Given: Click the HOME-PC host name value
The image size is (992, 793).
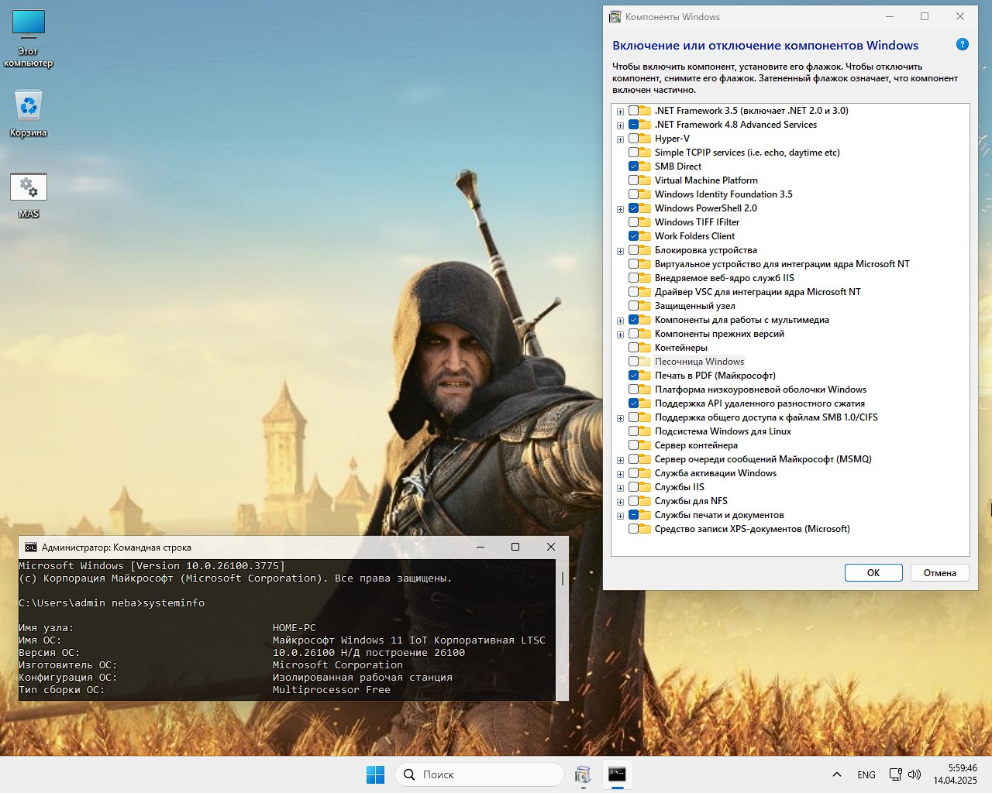Looking at the screenshot, I should tap(294, 627).
